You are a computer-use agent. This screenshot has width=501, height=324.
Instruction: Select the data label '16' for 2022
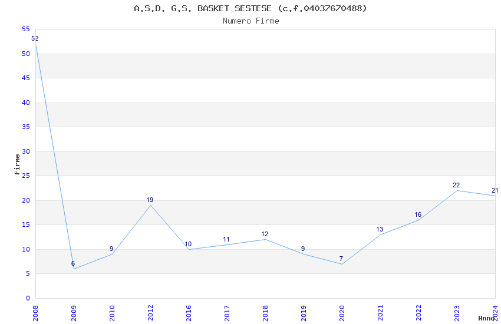click(x=418, y=215)
